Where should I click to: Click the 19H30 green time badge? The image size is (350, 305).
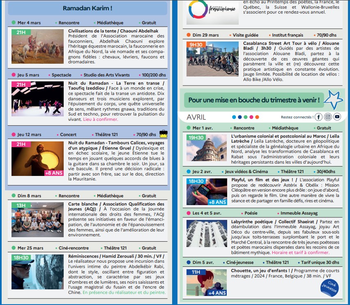click(x=196, y=137)
